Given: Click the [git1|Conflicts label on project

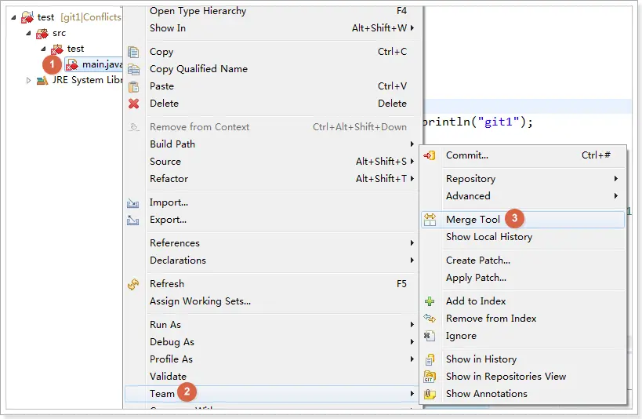Looking at the screenshot, I should point(91,17).
